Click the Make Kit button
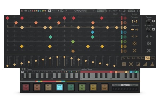The image size is (160, 106). coord(102,11)
